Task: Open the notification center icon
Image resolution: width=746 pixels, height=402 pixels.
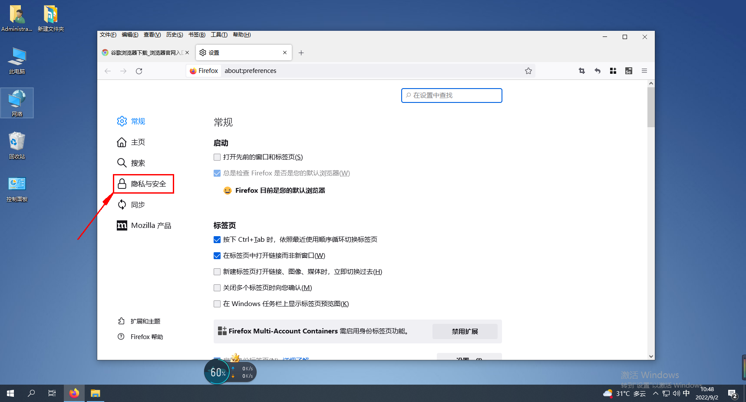Action: [x=733, y=394]
